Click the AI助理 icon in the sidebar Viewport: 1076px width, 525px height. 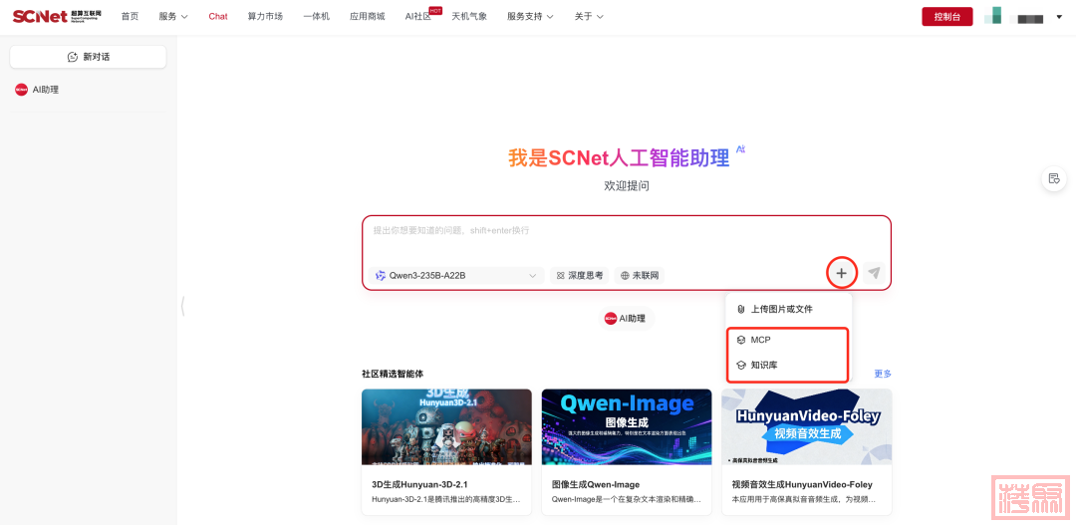(x=21, y=90)
